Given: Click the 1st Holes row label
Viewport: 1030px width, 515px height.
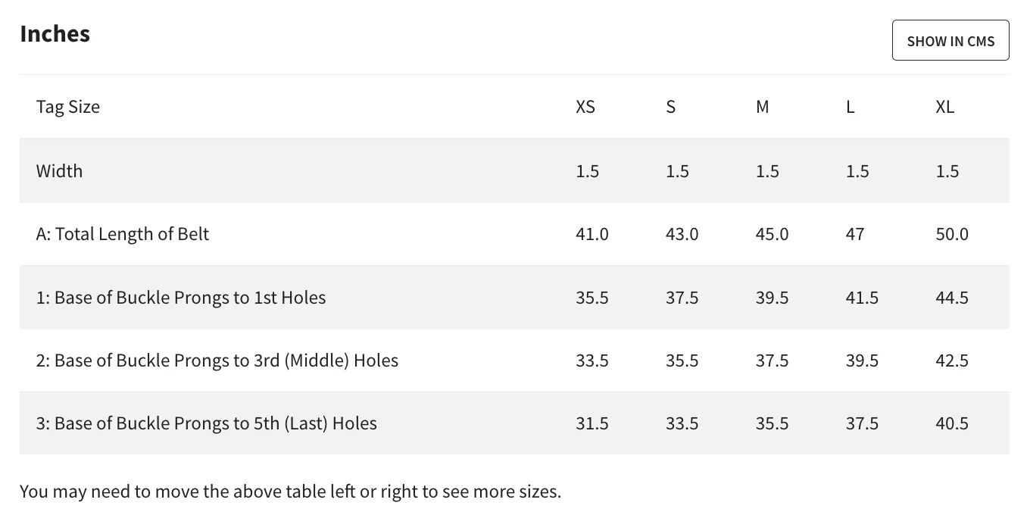Looking at the screenshot, I should (x=181, y=298).
